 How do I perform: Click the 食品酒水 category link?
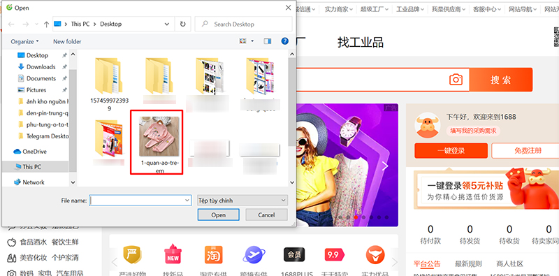(33, 242)
